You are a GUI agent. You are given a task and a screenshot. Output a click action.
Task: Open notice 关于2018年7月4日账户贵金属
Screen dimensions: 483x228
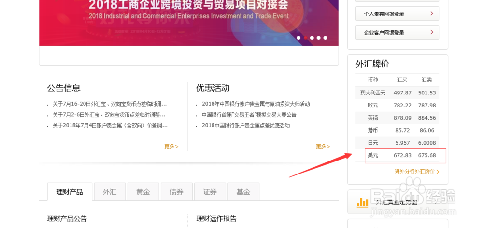[x=110, y=126]
